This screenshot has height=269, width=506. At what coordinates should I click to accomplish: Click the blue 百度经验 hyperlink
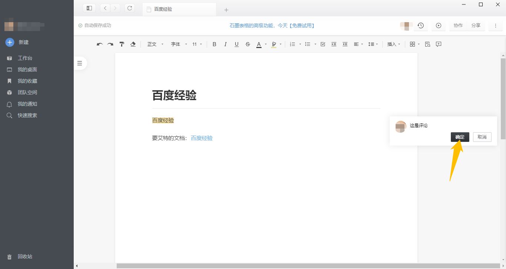(202, 138)
